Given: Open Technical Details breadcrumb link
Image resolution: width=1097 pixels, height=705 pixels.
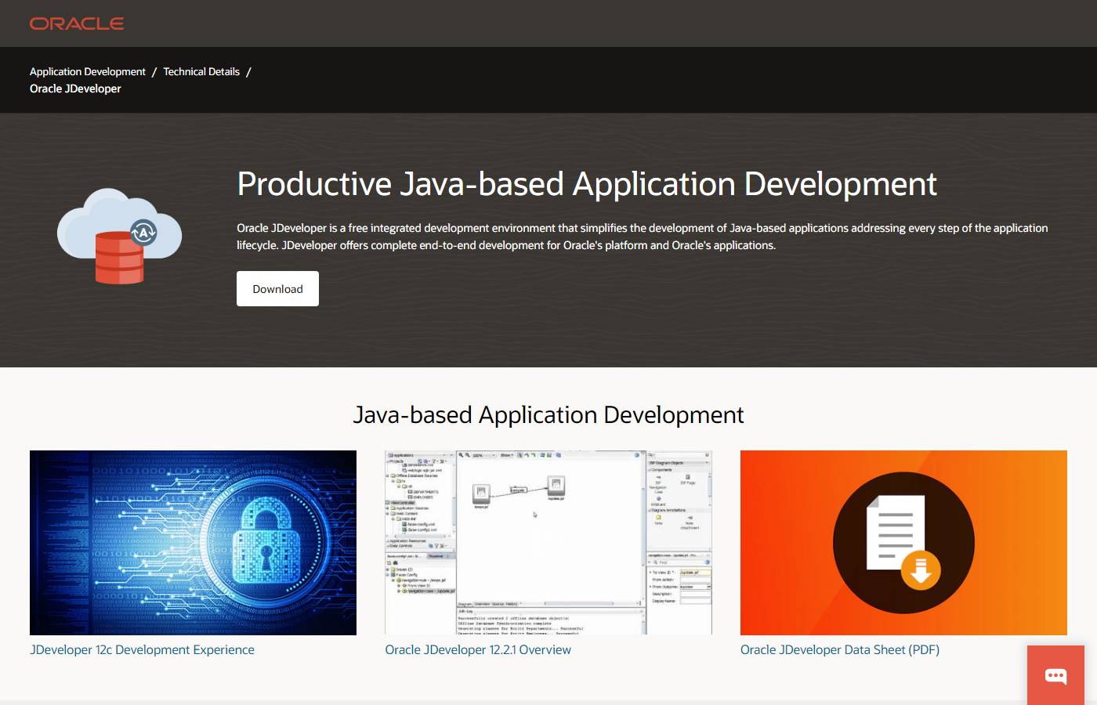Looking at the screenshot, I should [201, 71].
